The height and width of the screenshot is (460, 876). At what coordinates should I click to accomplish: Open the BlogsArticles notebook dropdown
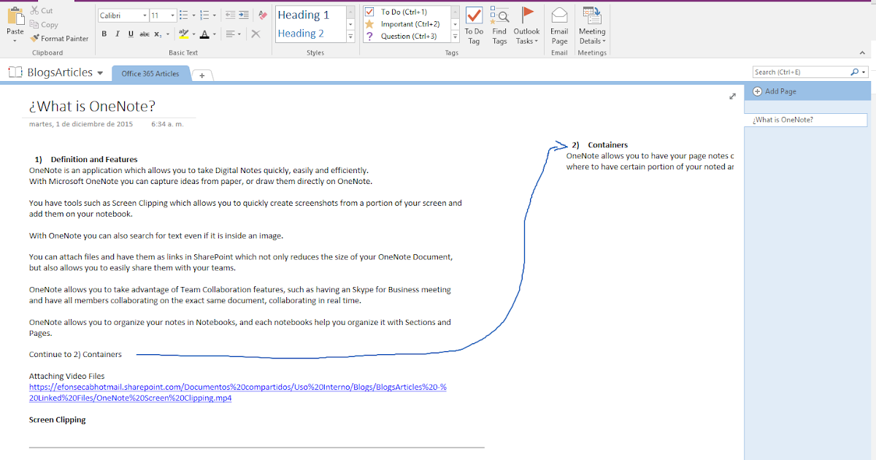100,73
